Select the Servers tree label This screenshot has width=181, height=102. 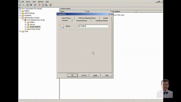pos(32,25)
